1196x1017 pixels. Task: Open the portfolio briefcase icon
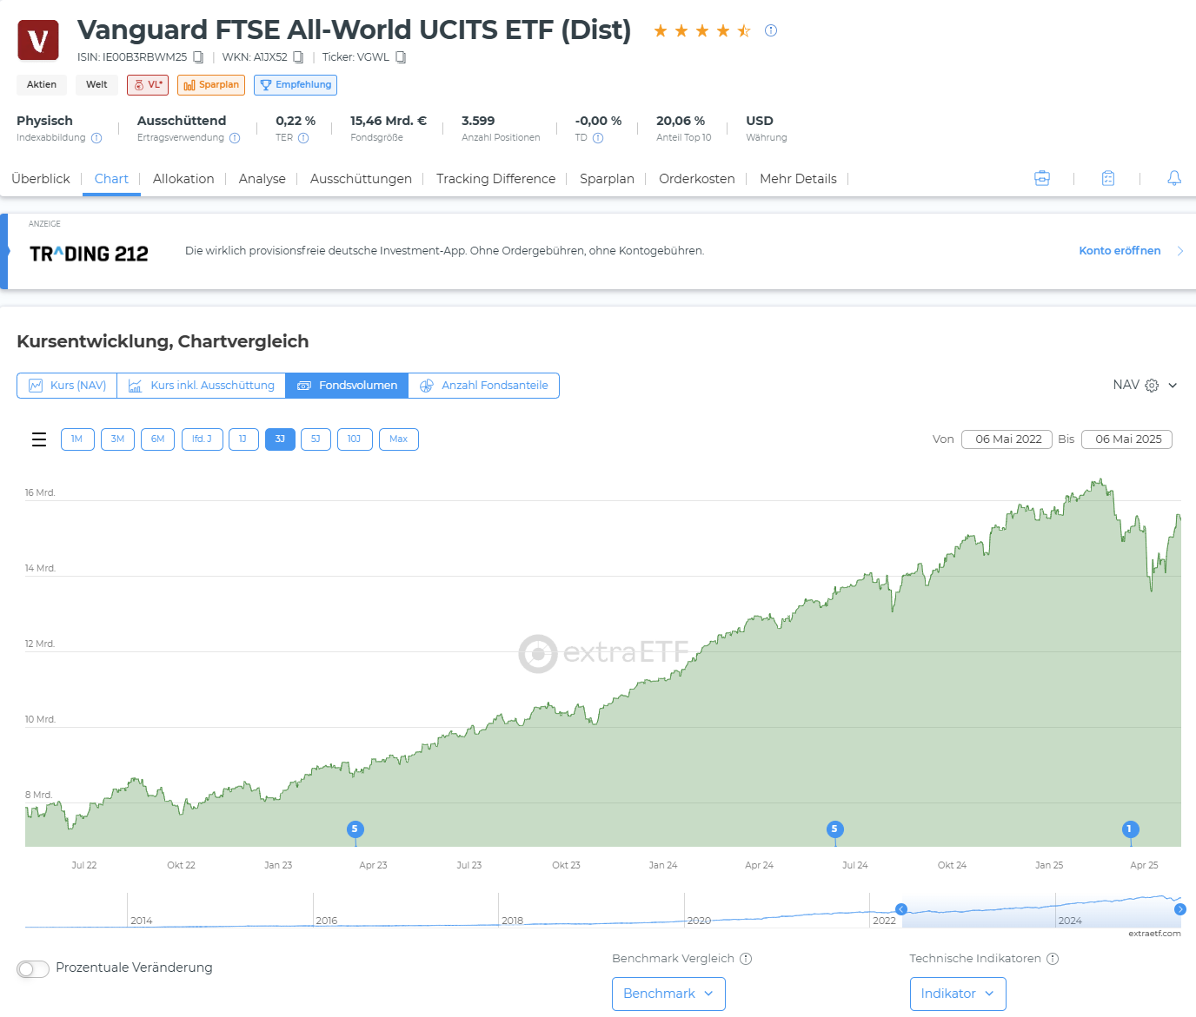1042,178
